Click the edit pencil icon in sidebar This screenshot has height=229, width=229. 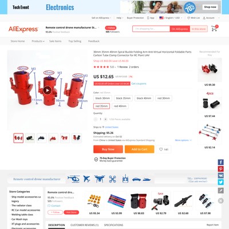[221, 191]
